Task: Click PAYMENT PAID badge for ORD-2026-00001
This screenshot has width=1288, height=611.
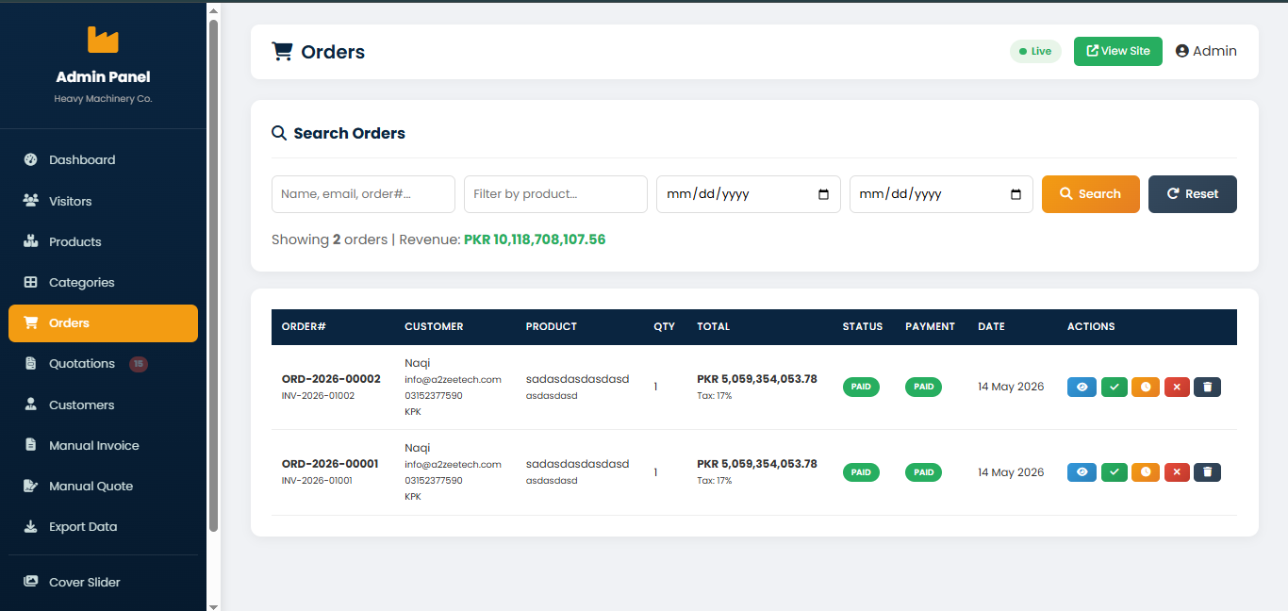Action: (x=923, y=471)
